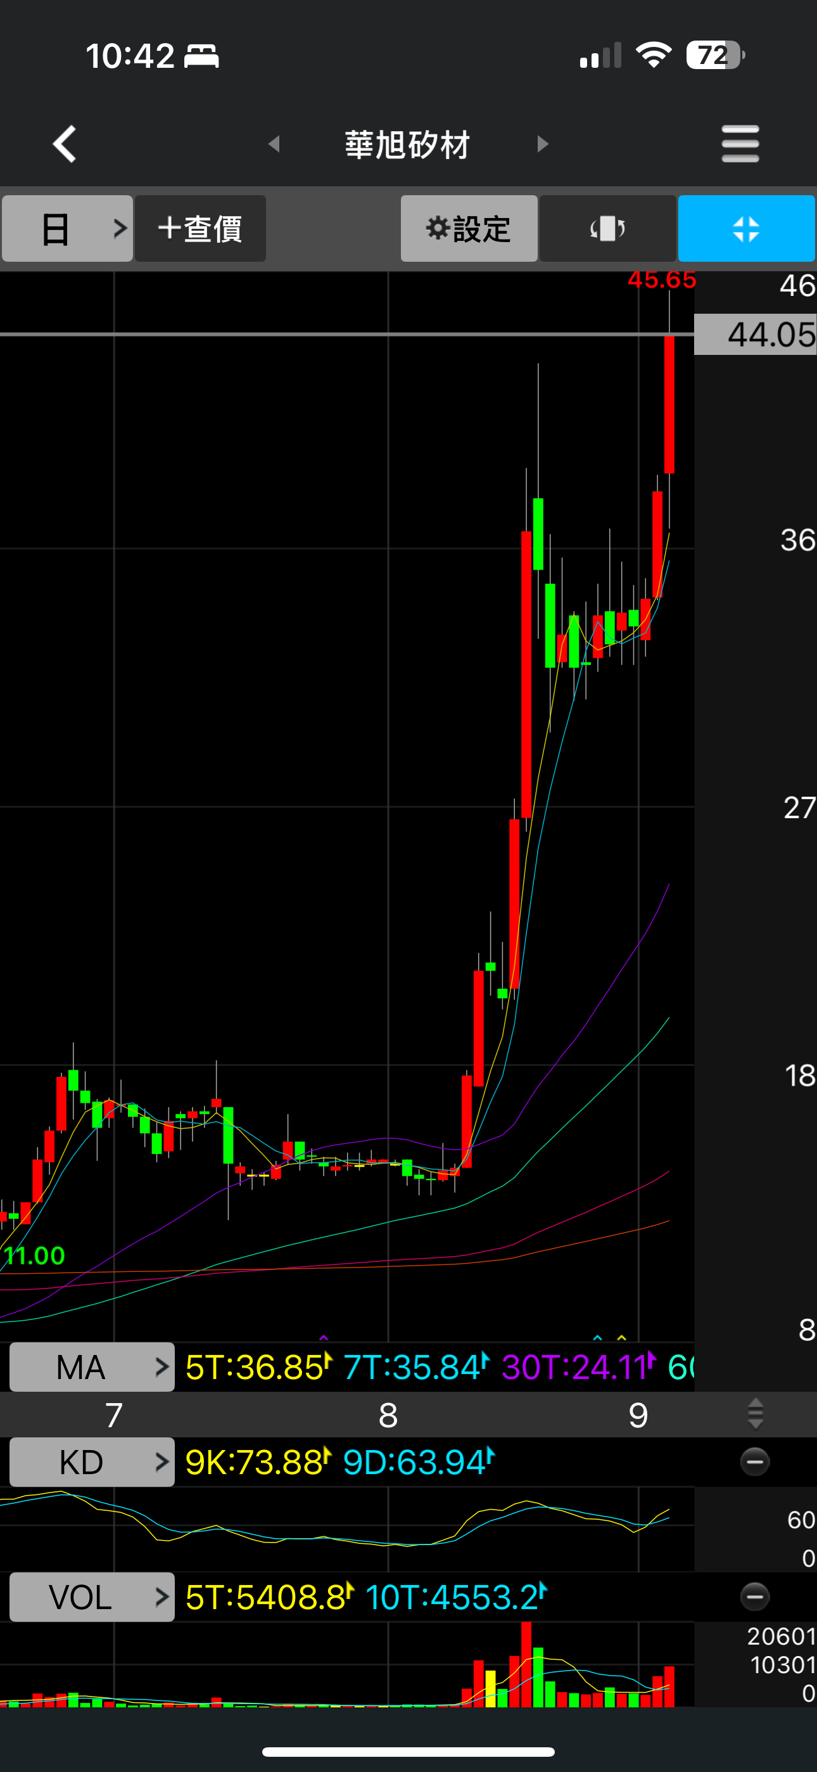817x1772 pixels.
Task: Open the hamburger menu
Action: (740, 144)
